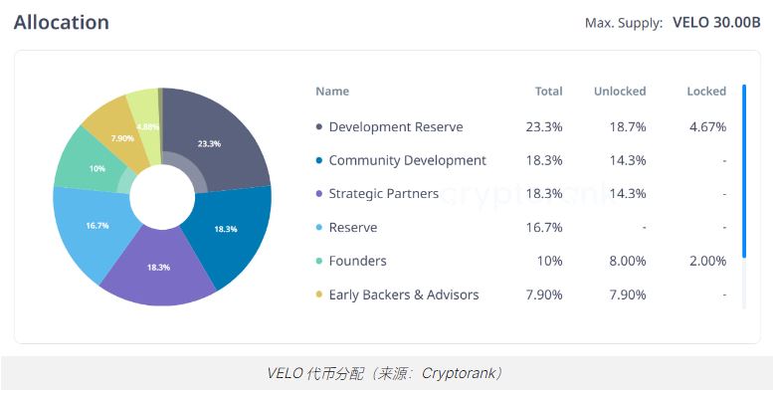Viewport: 773px width, 393px height.
Task: Select the 18.3% purple pie slice
Action: (158, 269)
